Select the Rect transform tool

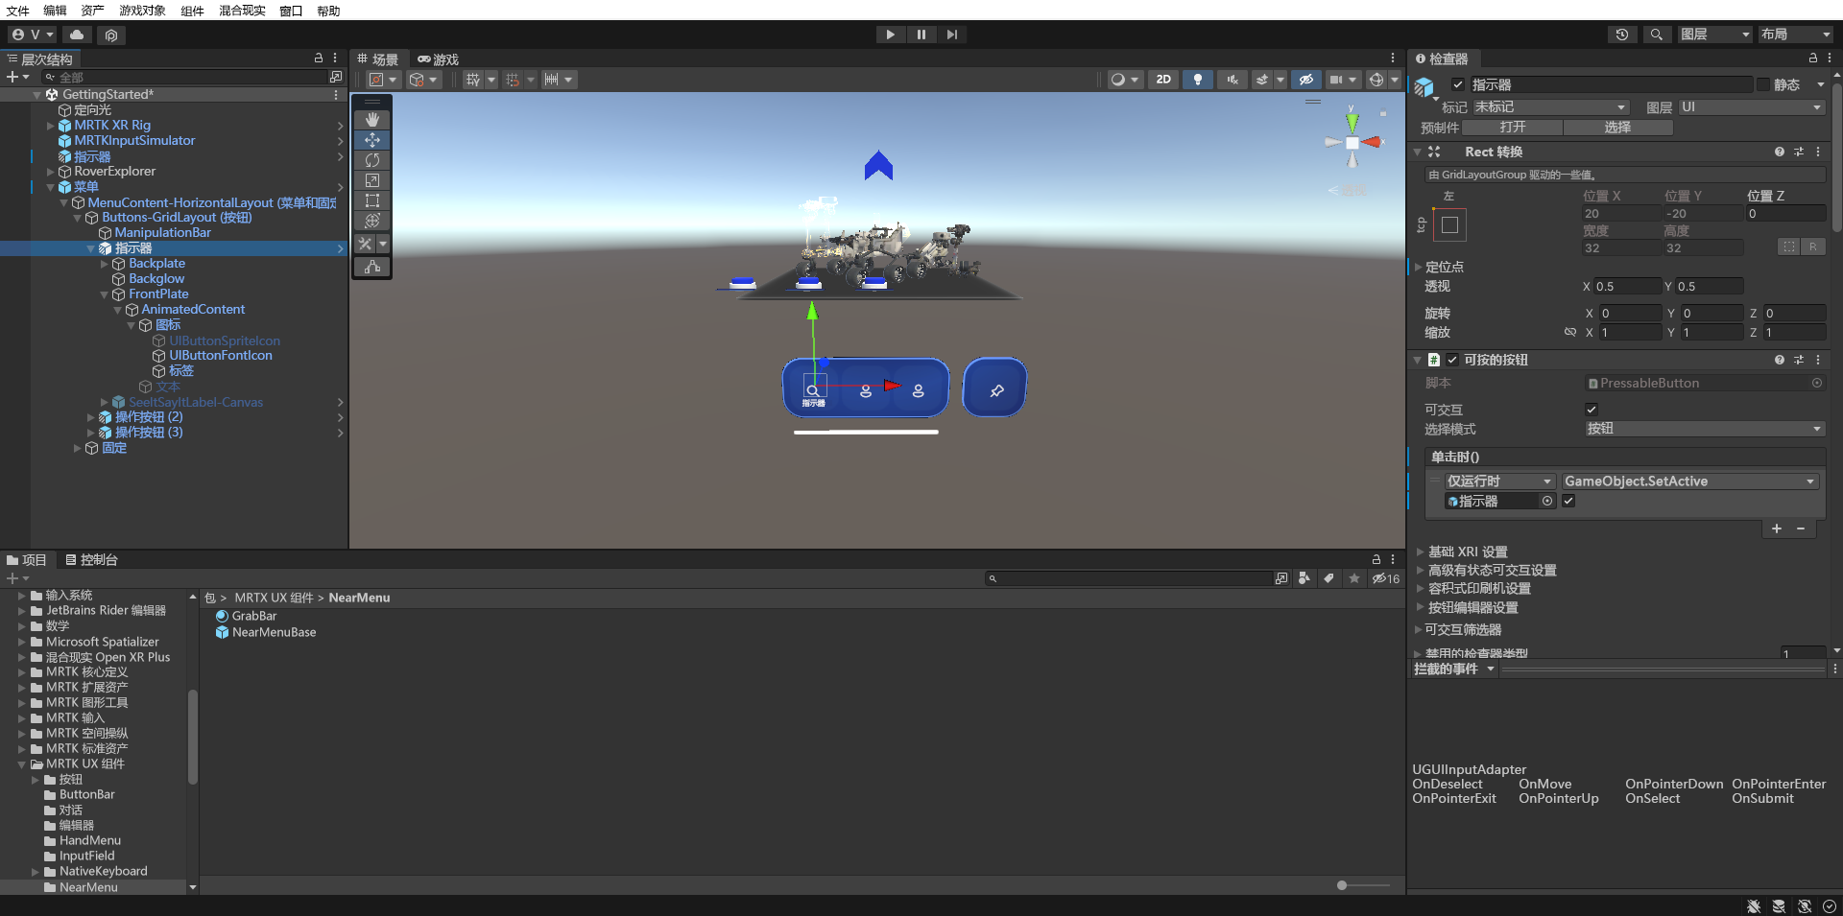tap(372, 200)
